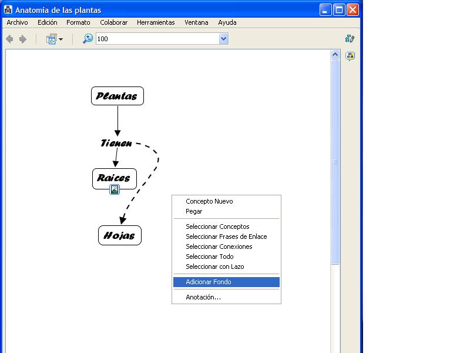Image resolution: width=470 pixels, height=353 pixels.
Task: Close the Anatomia de las plantas window
Action: point(353,10)
